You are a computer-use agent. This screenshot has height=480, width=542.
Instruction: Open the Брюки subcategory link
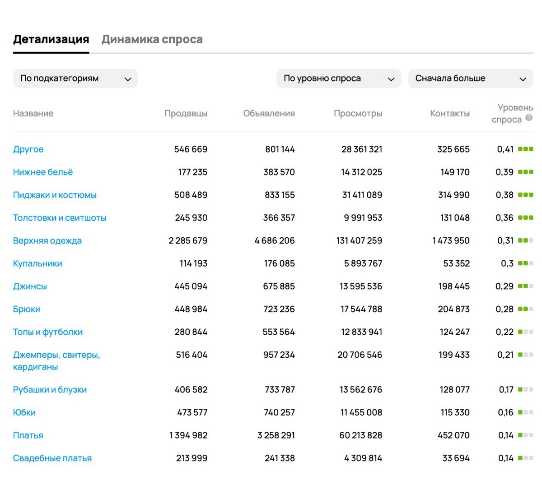click(27, 309)
